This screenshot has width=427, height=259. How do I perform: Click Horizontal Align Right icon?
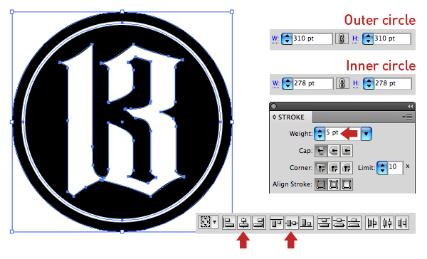(x=259, y=223)
